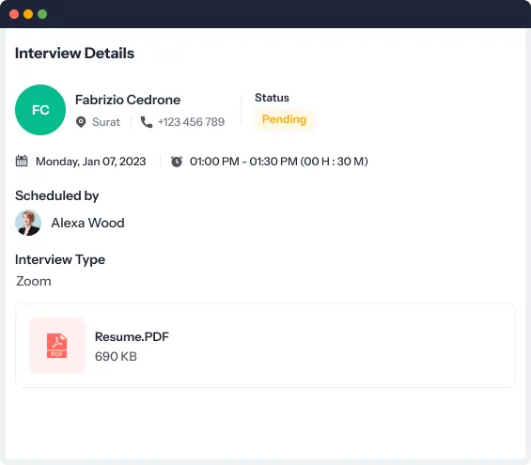Click the 01:00 PM - 01:30 PM time range

pyautogui.click(x=243, y=162)
